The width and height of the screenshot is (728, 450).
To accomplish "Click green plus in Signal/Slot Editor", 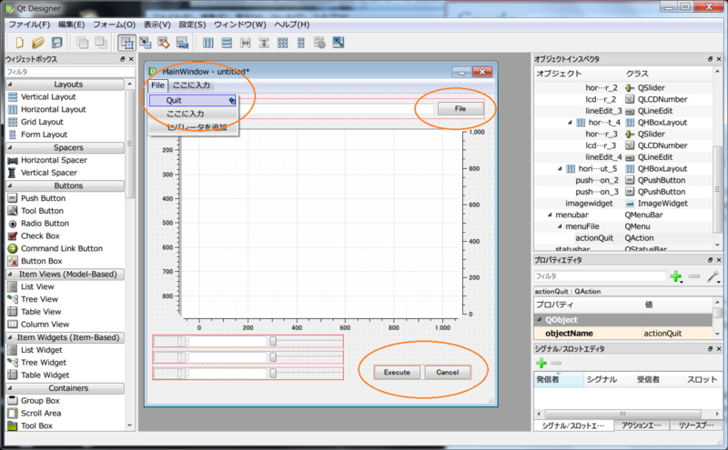I will point(541,363).
